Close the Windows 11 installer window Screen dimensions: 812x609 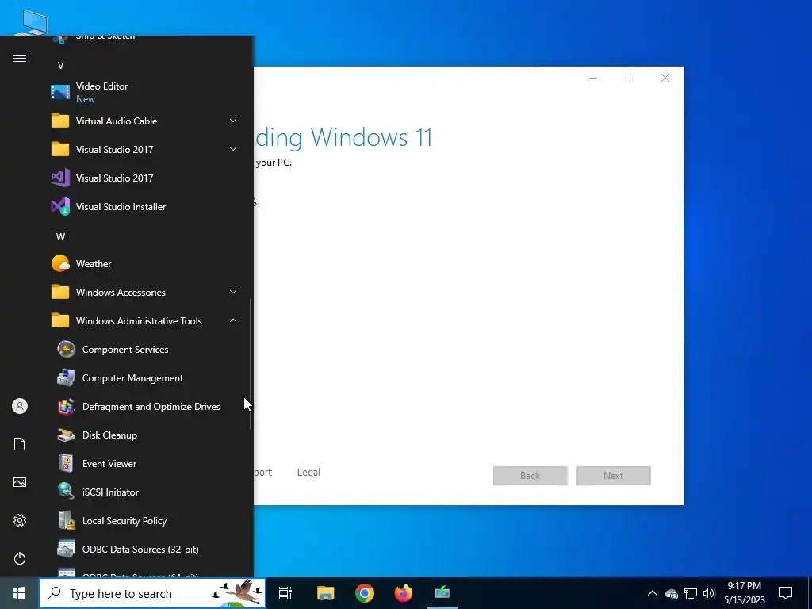point(665,78)
